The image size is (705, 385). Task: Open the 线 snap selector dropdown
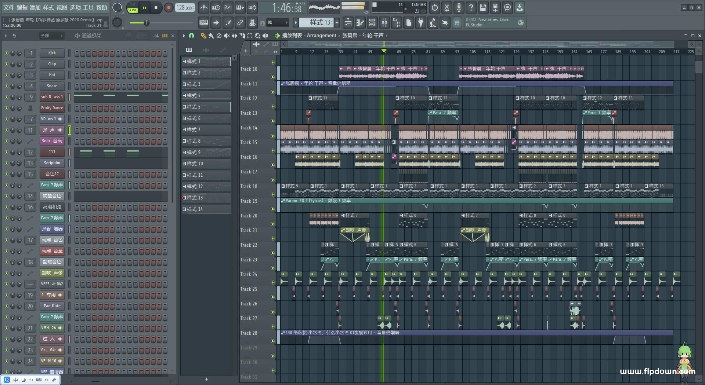[277, 23]
